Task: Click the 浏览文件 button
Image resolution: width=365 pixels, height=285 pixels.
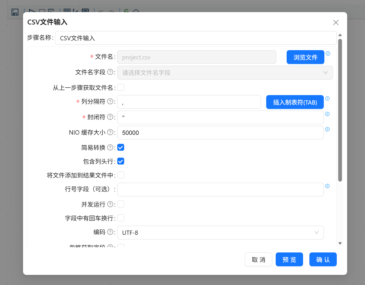Action: point(305,57)
